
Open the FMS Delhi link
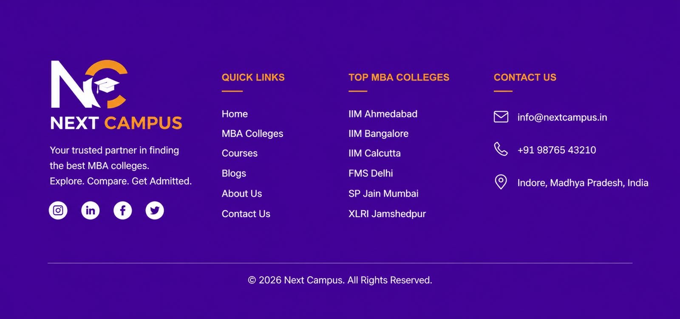click(371, 173)
